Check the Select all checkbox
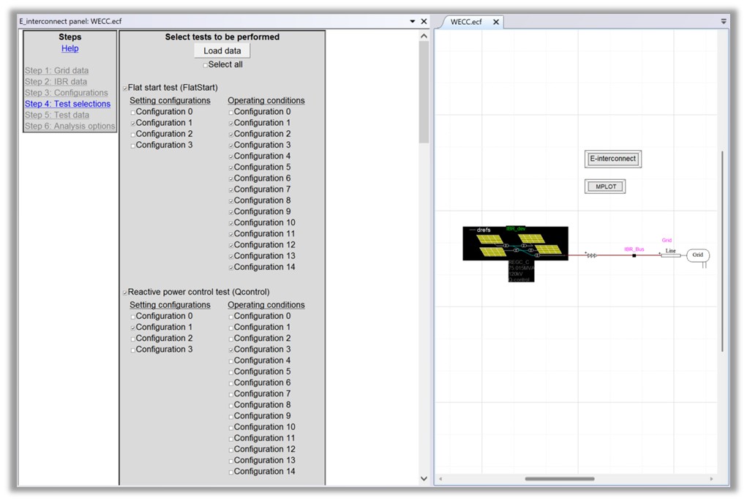This screenshot has width=747, height=501. tap(206, 65)
